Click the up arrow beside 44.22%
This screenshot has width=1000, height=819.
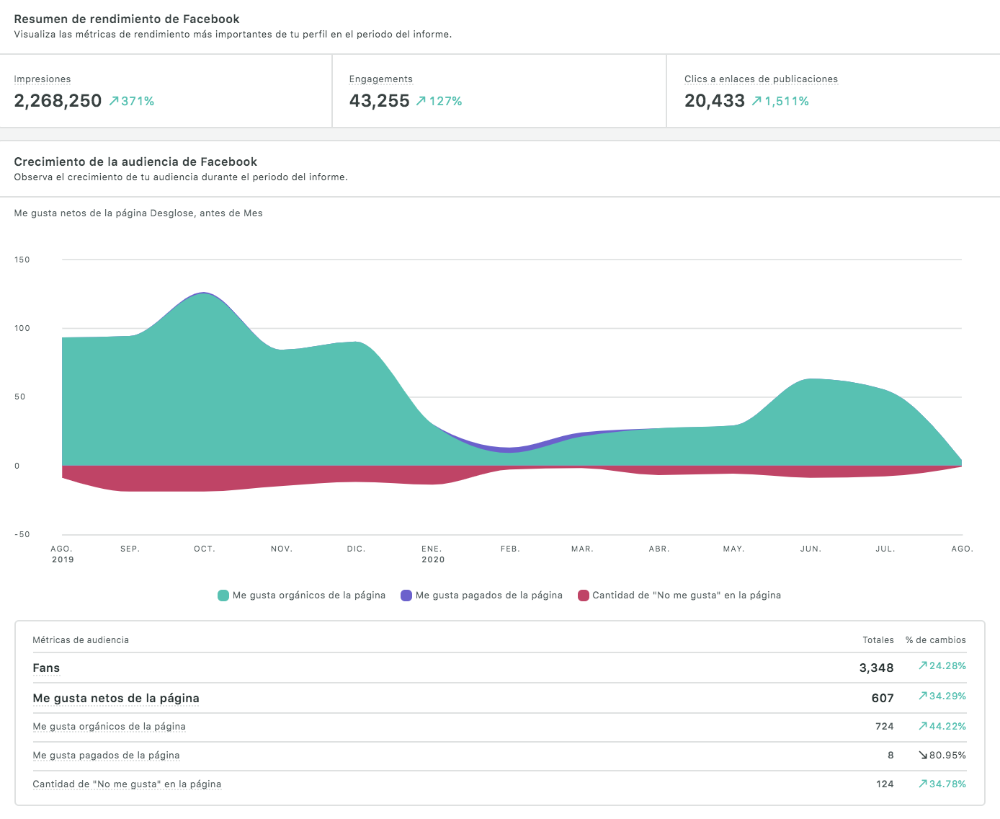coord(923,727)
